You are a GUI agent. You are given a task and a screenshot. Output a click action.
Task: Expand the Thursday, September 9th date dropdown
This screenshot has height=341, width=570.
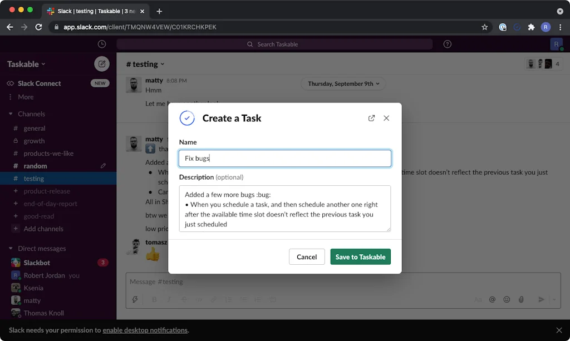(x=343, y=83)
